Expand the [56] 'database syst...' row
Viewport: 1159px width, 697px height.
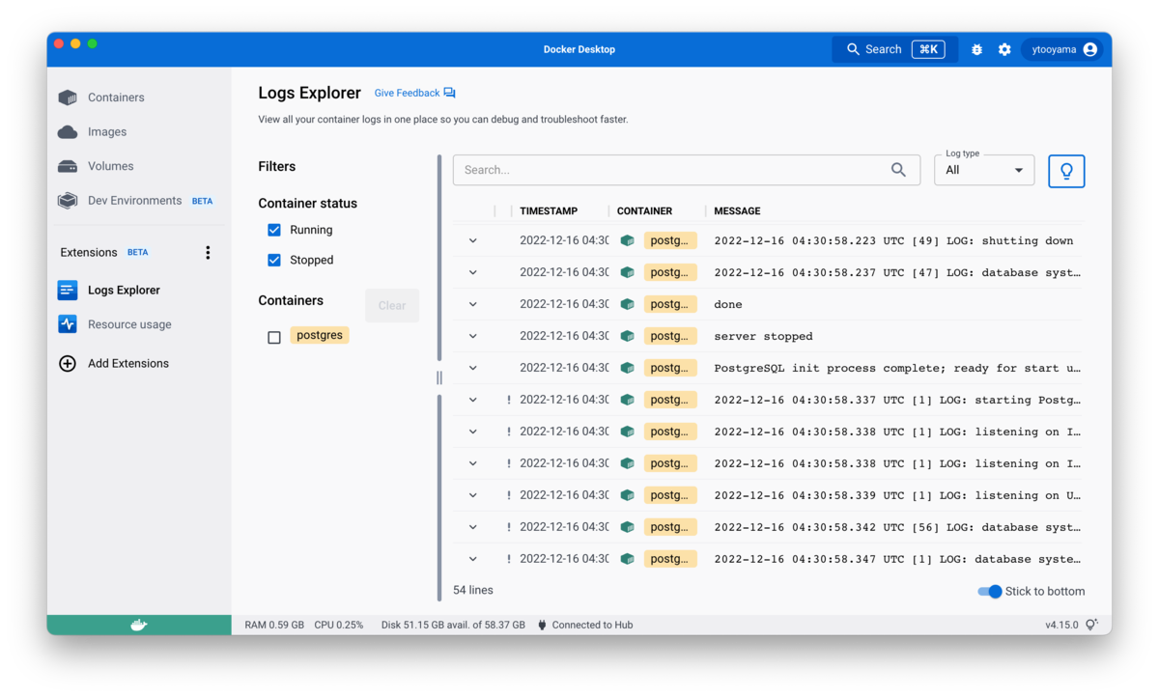[473, 528]
